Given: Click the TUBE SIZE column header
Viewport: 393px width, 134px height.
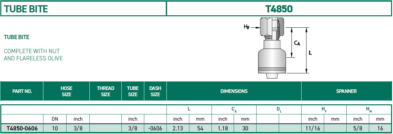Looking at the screenshot, I should [133, 91].
